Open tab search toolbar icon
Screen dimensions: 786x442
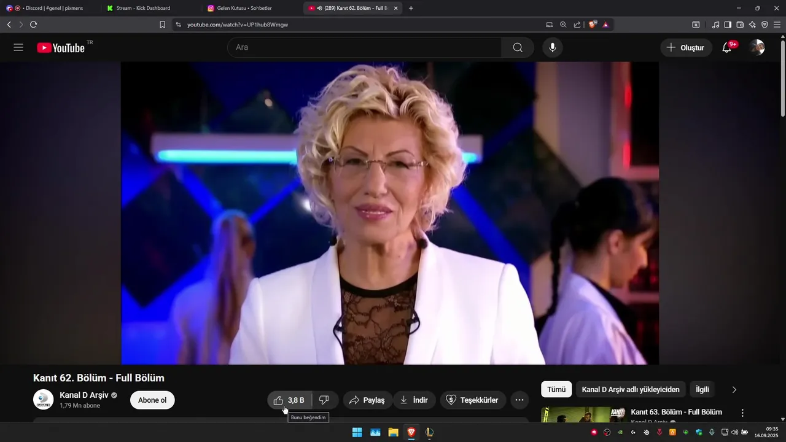tap(696, 25)
